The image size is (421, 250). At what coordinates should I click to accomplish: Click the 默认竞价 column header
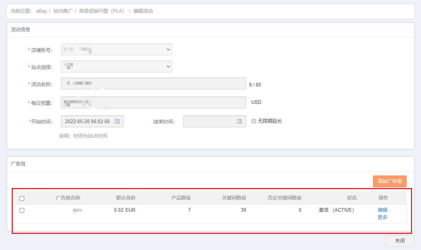(x=126, y=198)
